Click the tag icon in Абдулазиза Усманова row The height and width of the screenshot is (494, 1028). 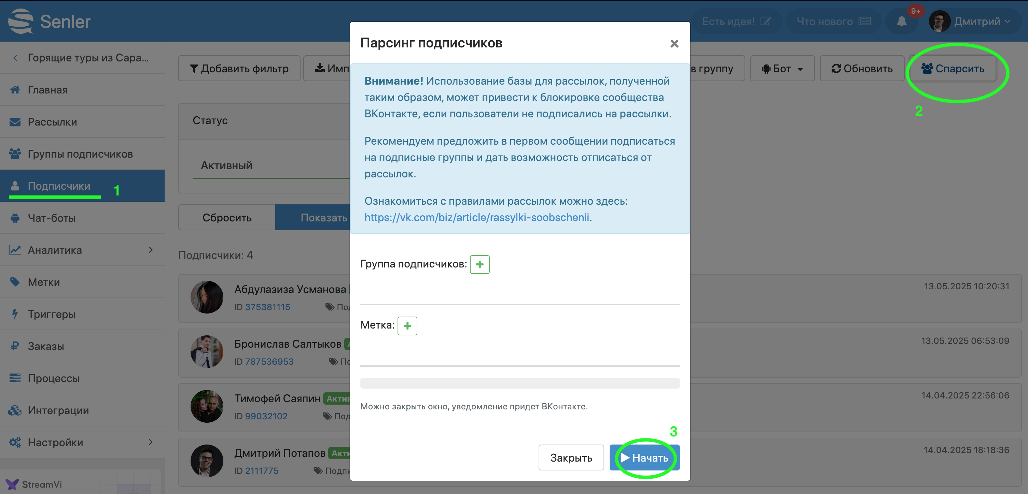click(x=330, y=307)
